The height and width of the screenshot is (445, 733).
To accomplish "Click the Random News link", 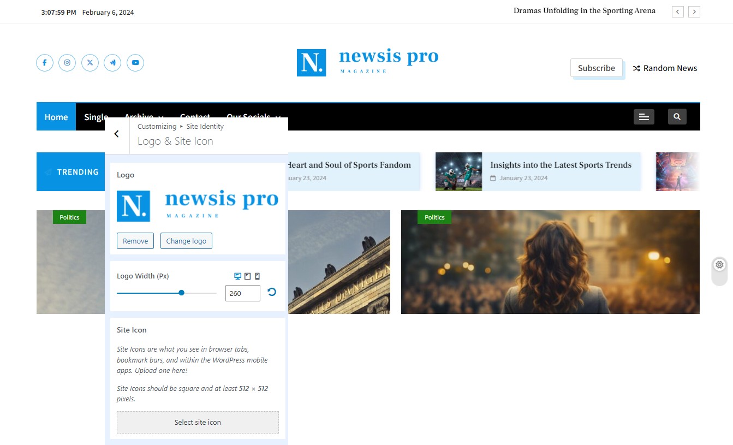I will [665, 68].
